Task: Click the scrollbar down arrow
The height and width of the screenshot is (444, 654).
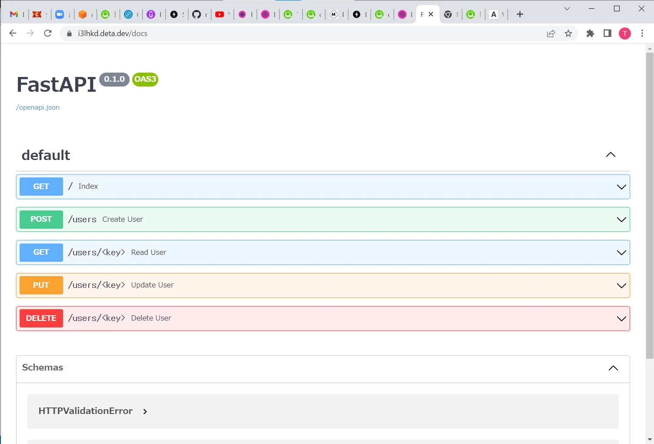Action: pyautogui.click(x=650, y=439)
